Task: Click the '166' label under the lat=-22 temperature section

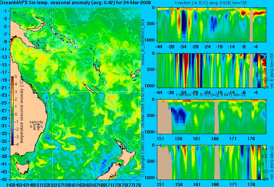Action: tap(215, 139)
